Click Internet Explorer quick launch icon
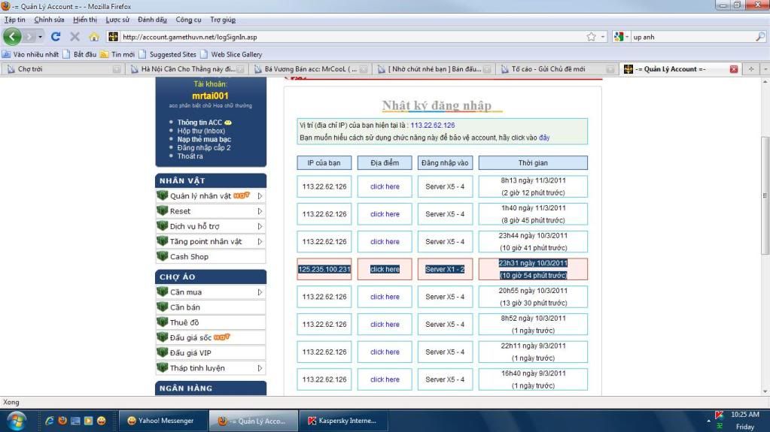The image size is (770, 432). tap(49, 421)
